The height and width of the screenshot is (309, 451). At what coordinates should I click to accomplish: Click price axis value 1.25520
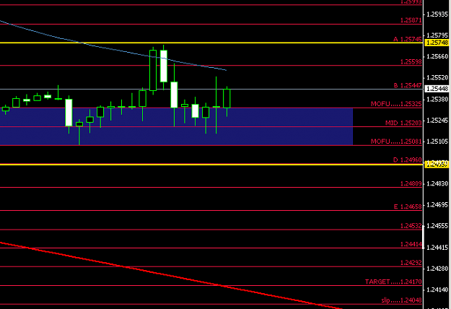point(437,77)
